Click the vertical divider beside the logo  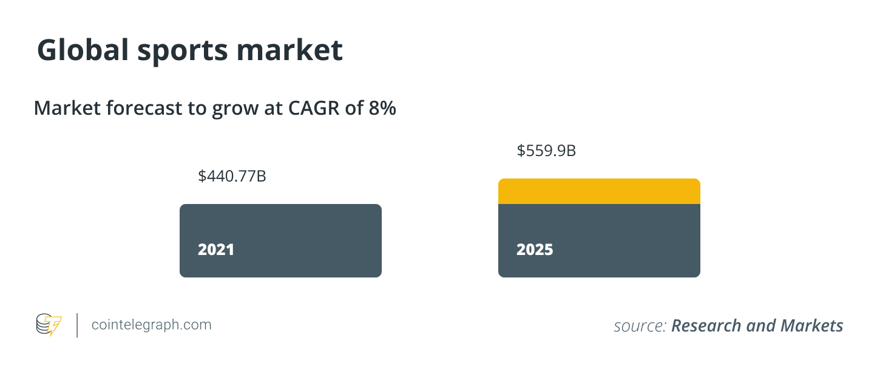click(77, 325)
